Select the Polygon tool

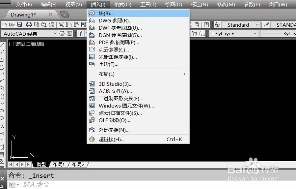pyautogui.click(x=2, y=67)
